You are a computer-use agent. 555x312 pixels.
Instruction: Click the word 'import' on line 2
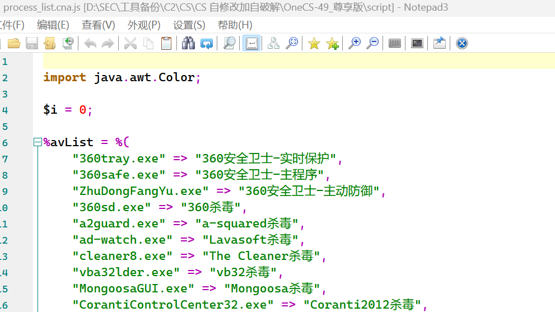click(65, 77)
